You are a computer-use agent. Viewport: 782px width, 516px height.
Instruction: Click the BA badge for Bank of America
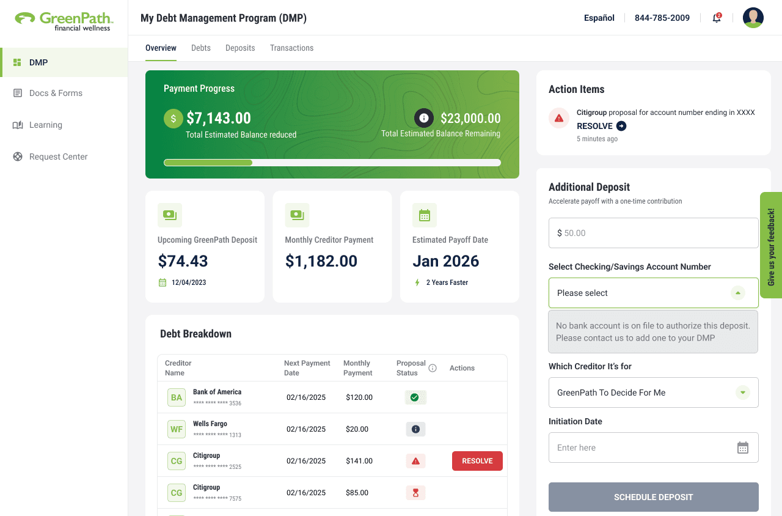tap(177, 397)
